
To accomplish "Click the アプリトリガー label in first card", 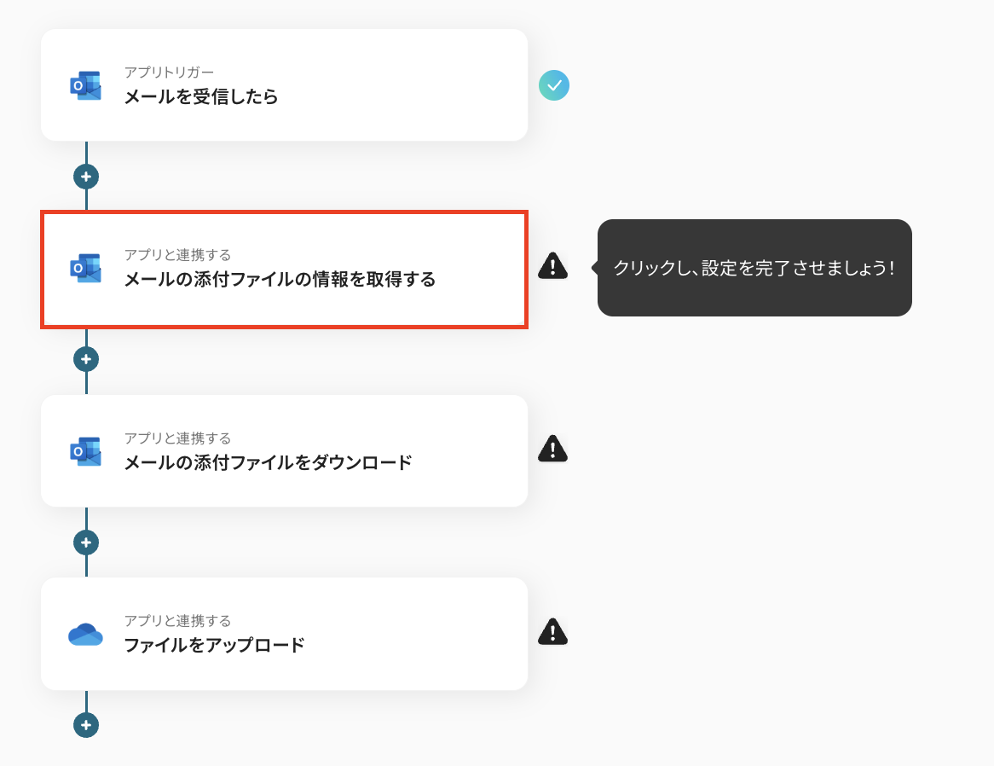I will [169, 73].
